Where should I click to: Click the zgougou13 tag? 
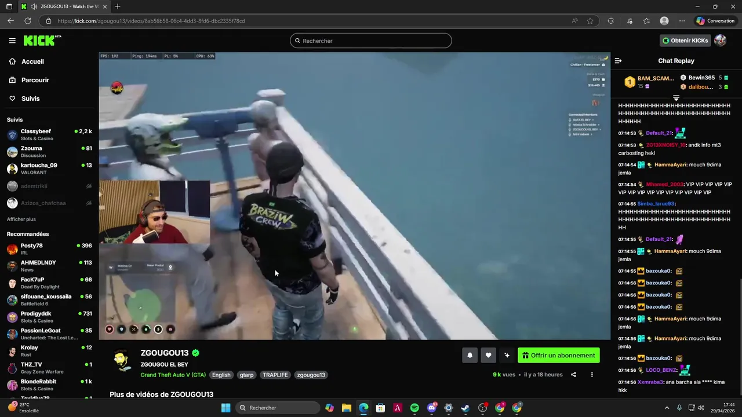(311, 375)
